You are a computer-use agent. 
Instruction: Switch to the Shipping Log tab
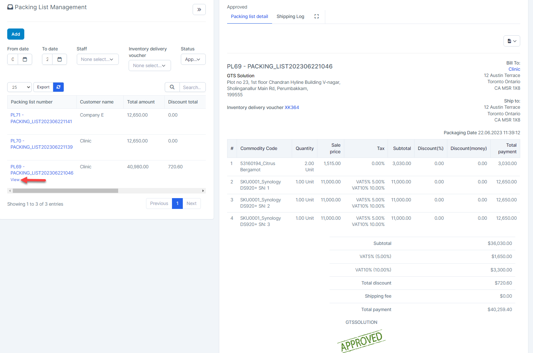(x=290, y=16)
